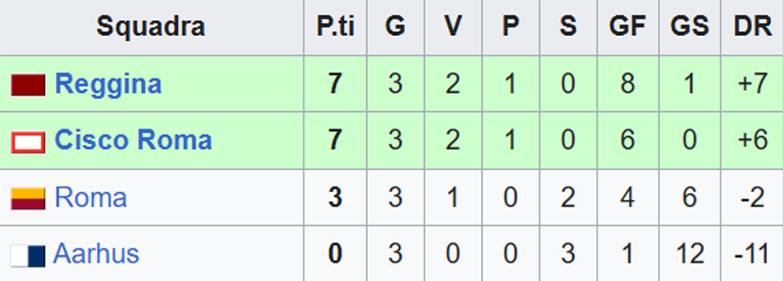Open the Reggina team link
Screen dimensions: 783x281
(x=108, y=84)
